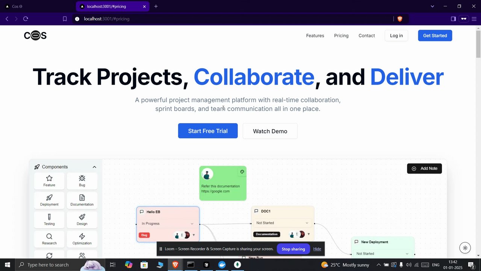The image size is (481, 271).
Task: Show hidden system tray icons chevron
Action: (378, 265)
